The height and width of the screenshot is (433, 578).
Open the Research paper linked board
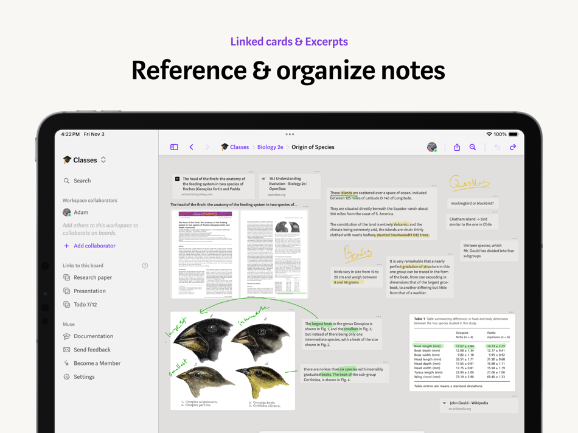click(x=88, y=277)
